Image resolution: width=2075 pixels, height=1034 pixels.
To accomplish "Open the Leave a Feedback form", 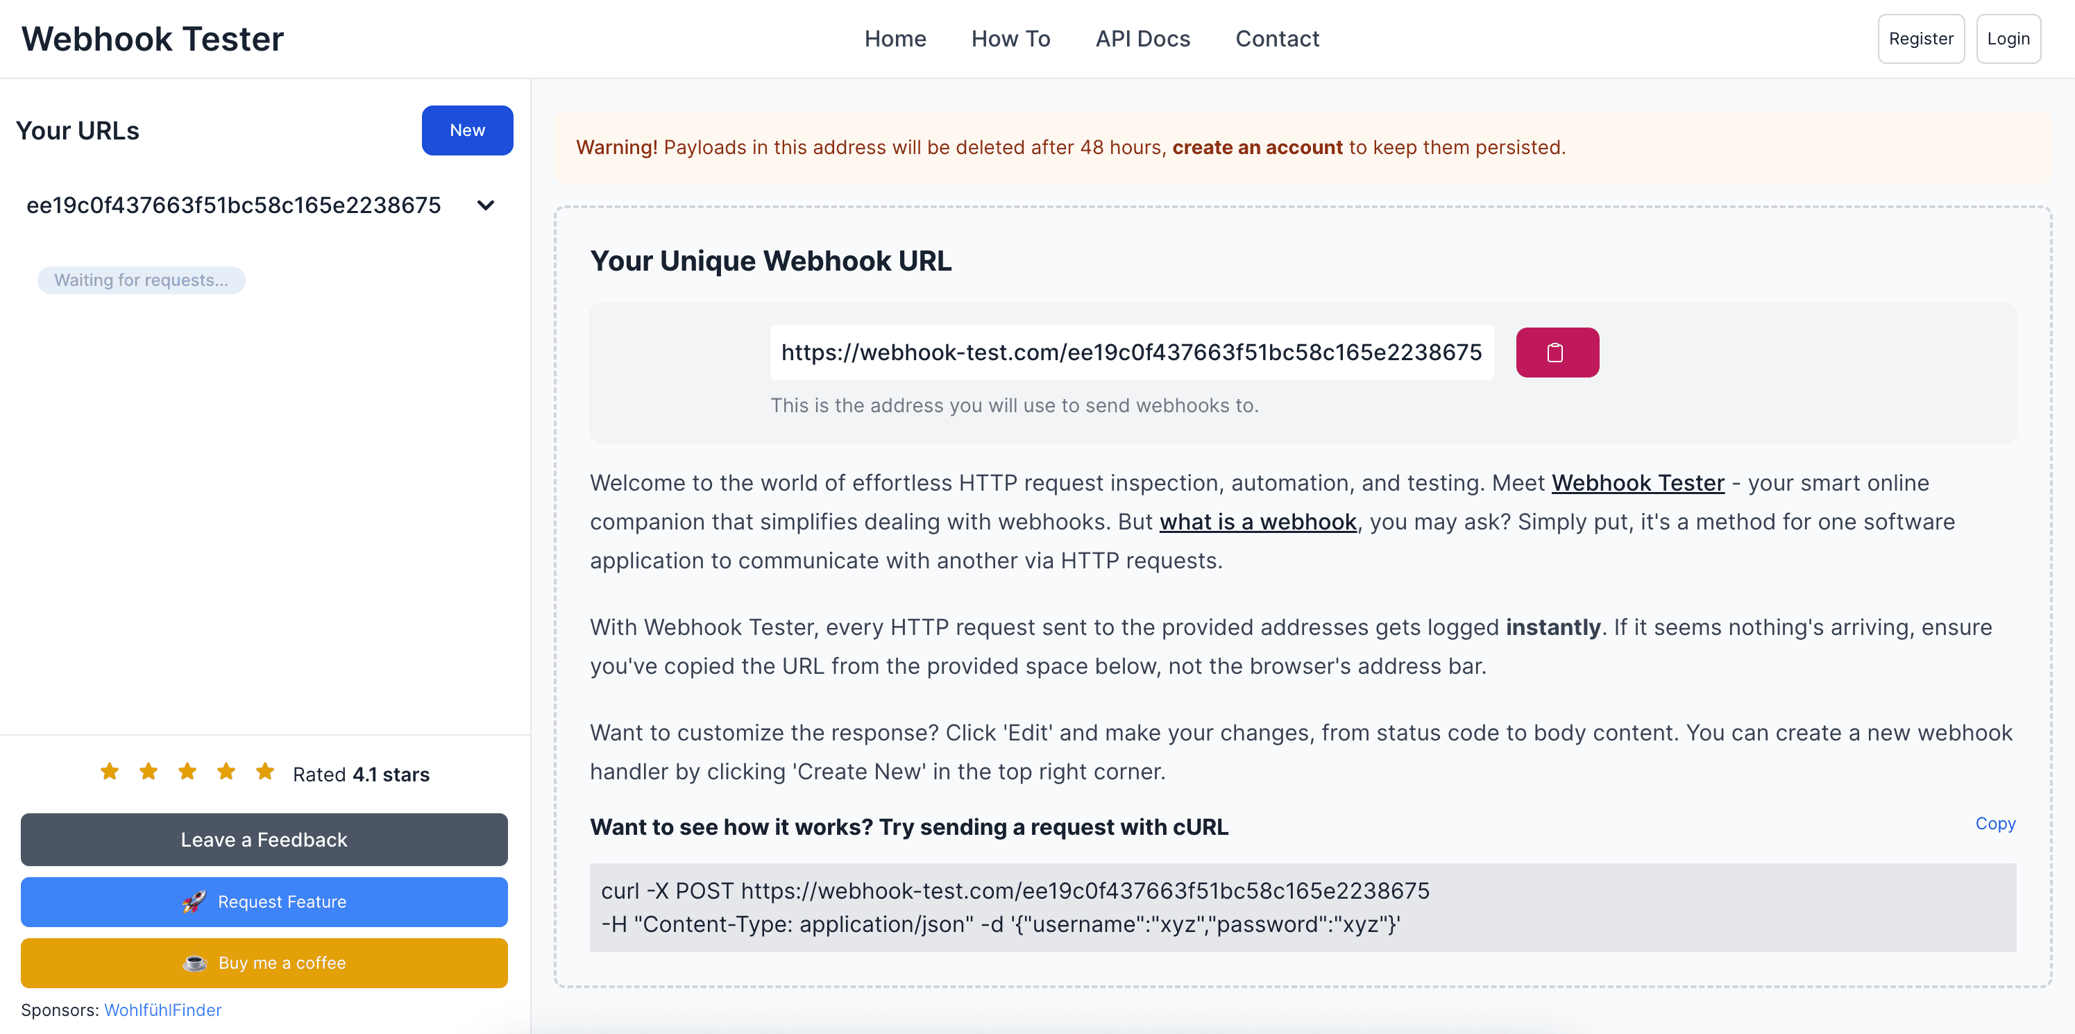I will pos(264,839).
